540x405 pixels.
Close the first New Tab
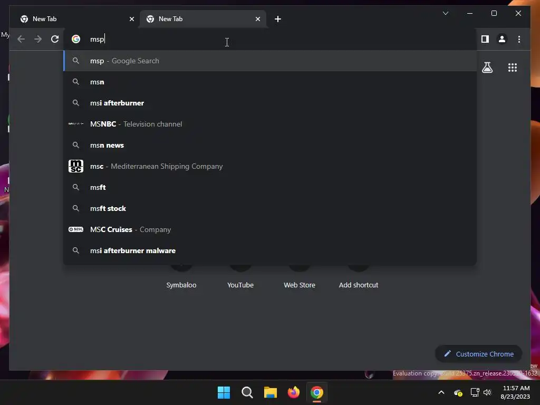[131, 19]
